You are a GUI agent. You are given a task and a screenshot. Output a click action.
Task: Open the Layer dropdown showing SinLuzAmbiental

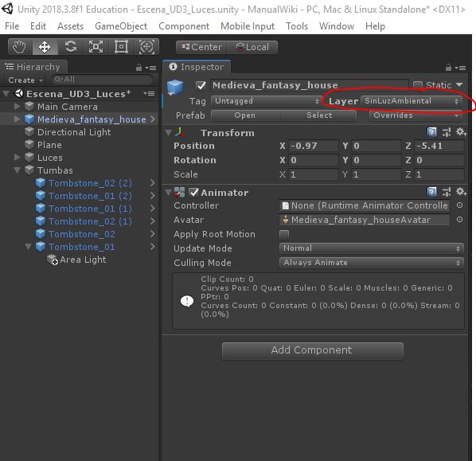click(412, 101)
